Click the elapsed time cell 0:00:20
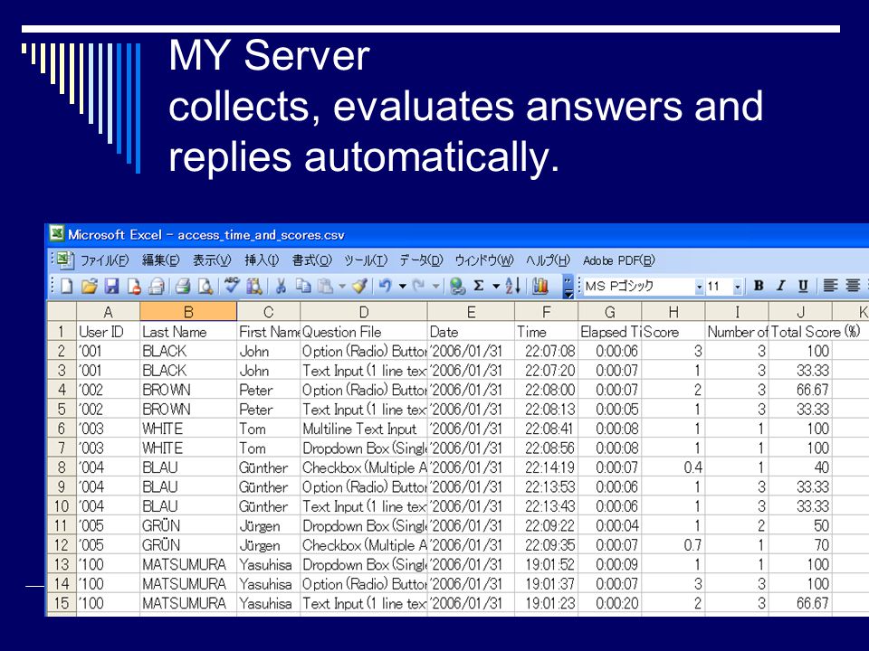 tap(609, 603)
